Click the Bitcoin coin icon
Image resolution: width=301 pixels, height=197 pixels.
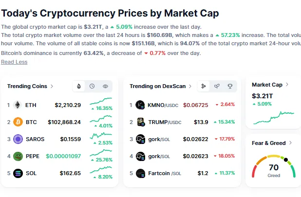18,122
